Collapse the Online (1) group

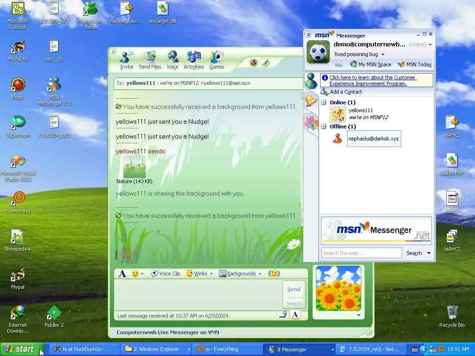coord(323,102)
